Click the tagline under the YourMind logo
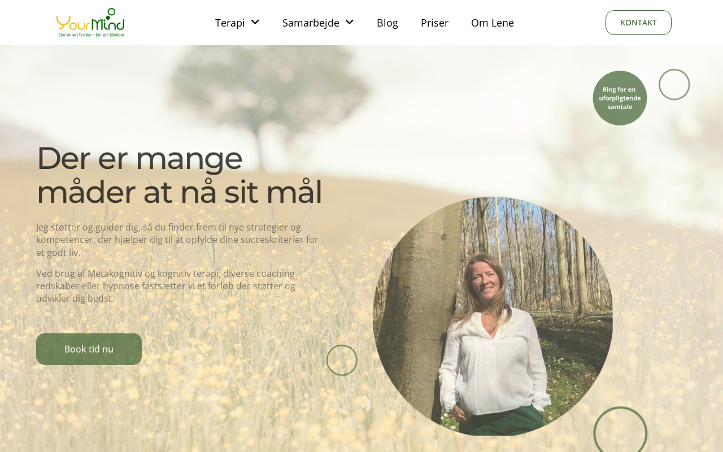Screen dimensions: 723x452 pyautogui.click(x=92, y=35)
